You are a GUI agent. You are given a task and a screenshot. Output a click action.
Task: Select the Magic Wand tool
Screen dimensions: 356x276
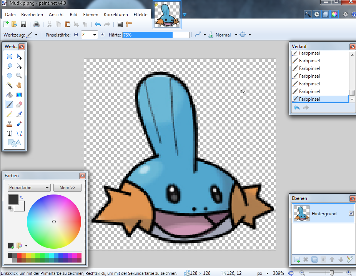pos(9,85)
